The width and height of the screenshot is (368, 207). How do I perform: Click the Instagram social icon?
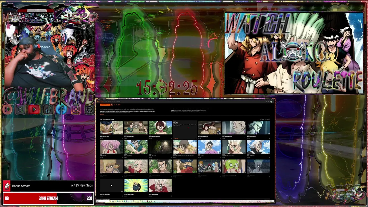click(x=76, y=110)
